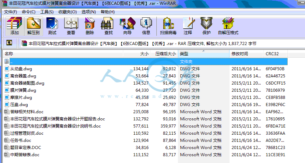Select the file 答辩相关材料.doc
Image resolution: width=305 pixels, height=163 pixels.
coord(27,112)
